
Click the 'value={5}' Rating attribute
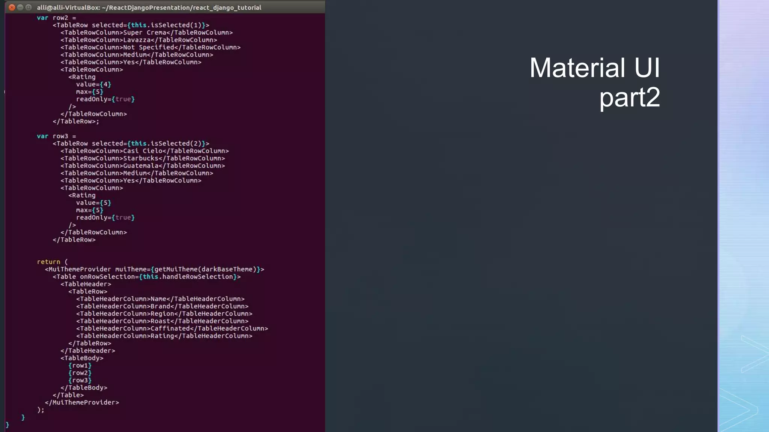tap(93, 203)
